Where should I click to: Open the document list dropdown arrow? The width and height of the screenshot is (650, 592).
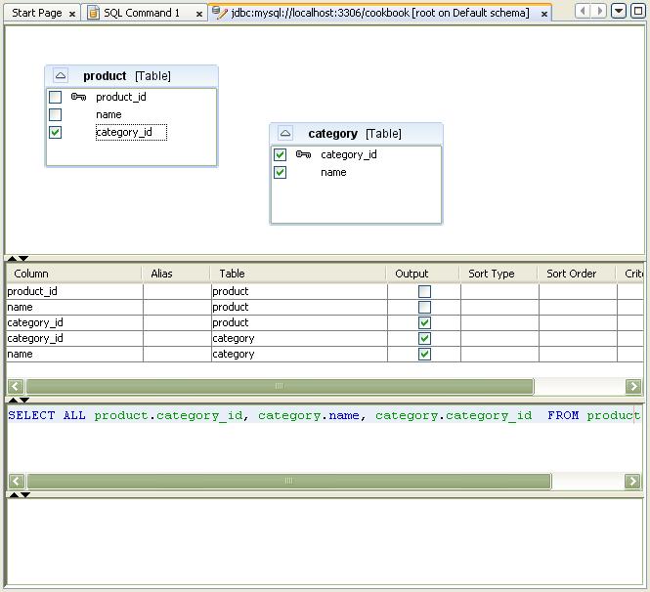click(618, 11)
